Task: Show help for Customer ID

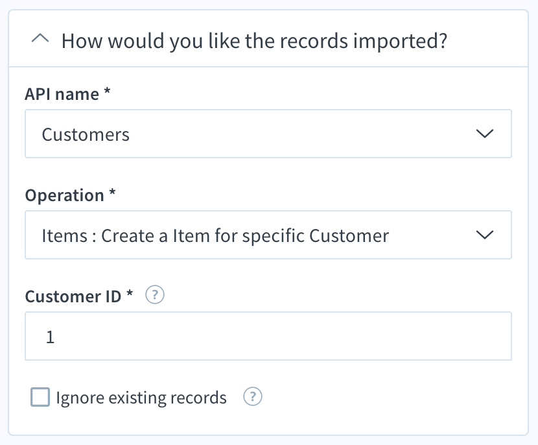Action: 155,295
